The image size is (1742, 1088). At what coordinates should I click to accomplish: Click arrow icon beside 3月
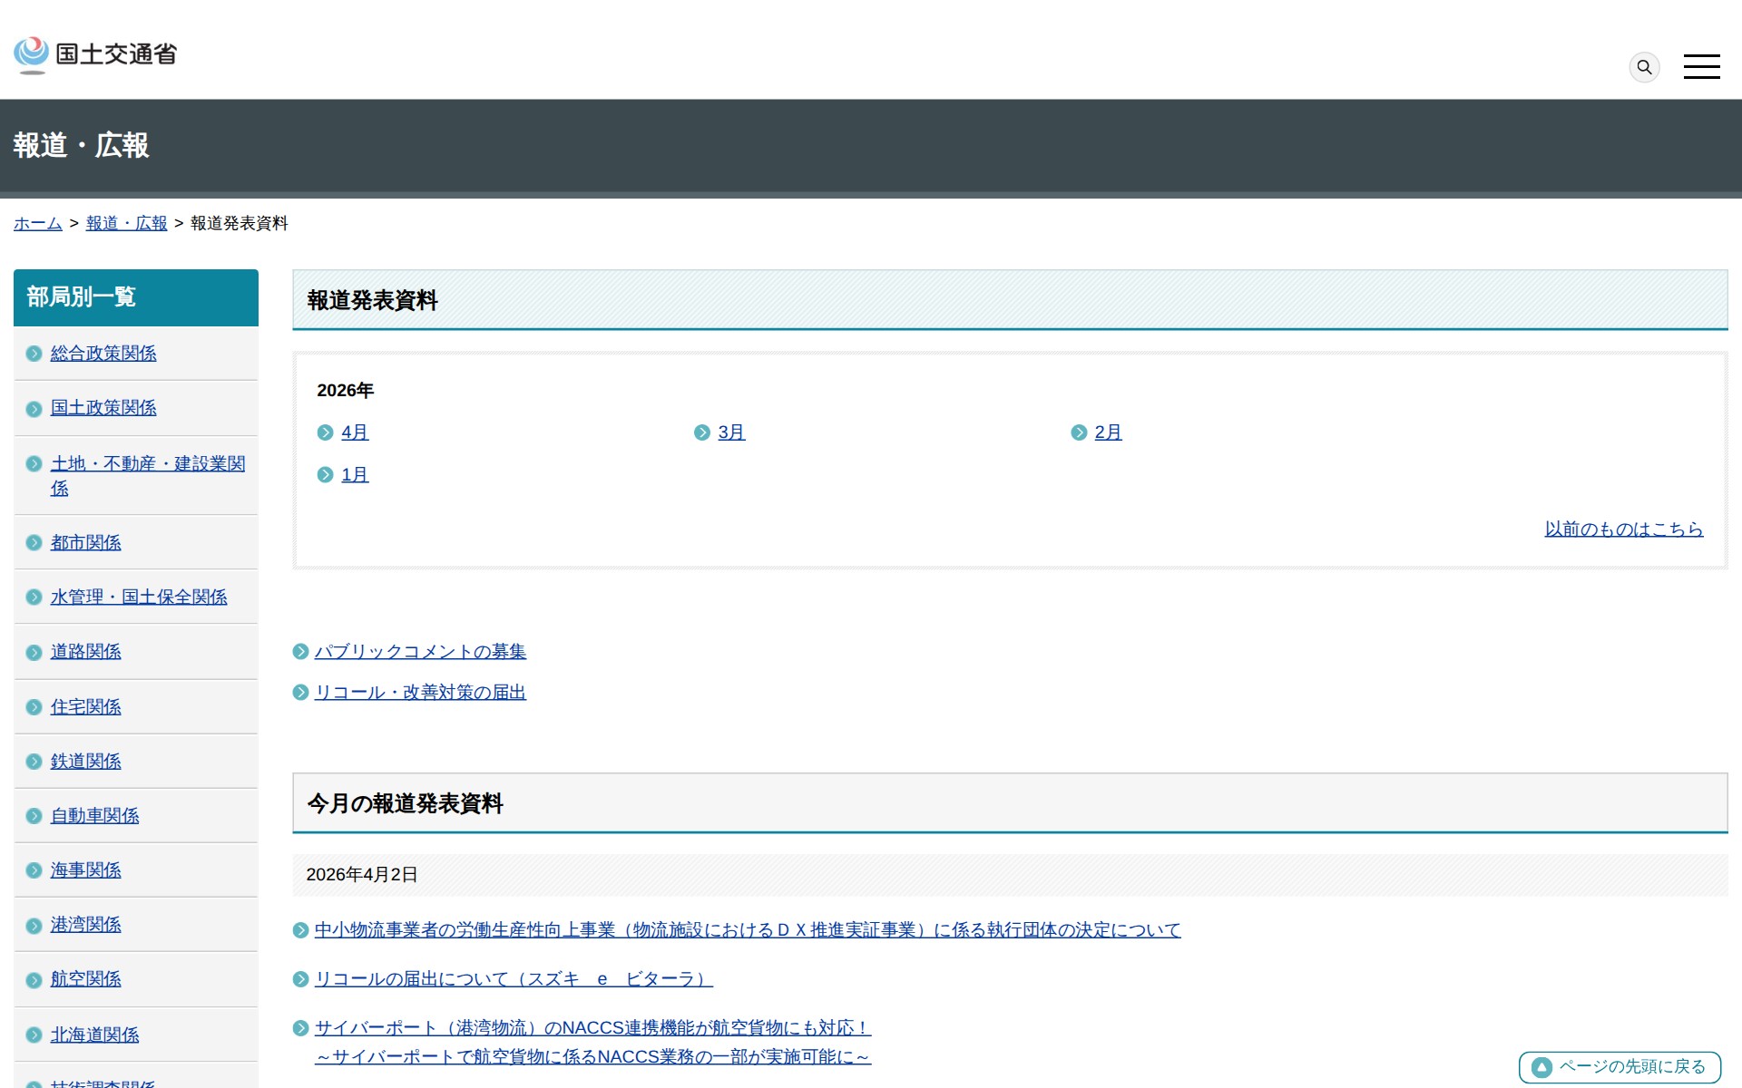point(701,432)
